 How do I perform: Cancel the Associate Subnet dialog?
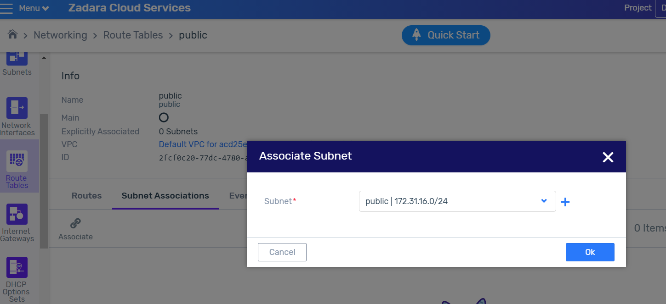click(x=282, y=252)
